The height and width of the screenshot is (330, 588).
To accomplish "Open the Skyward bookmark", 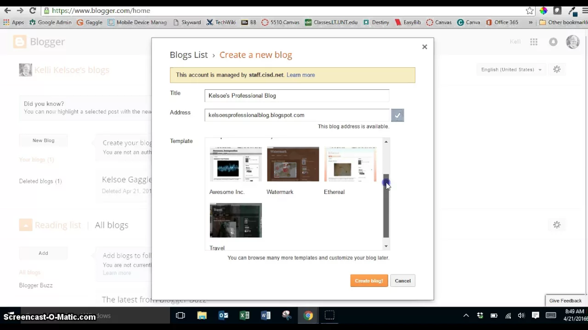I will click(x=187, y=22).
